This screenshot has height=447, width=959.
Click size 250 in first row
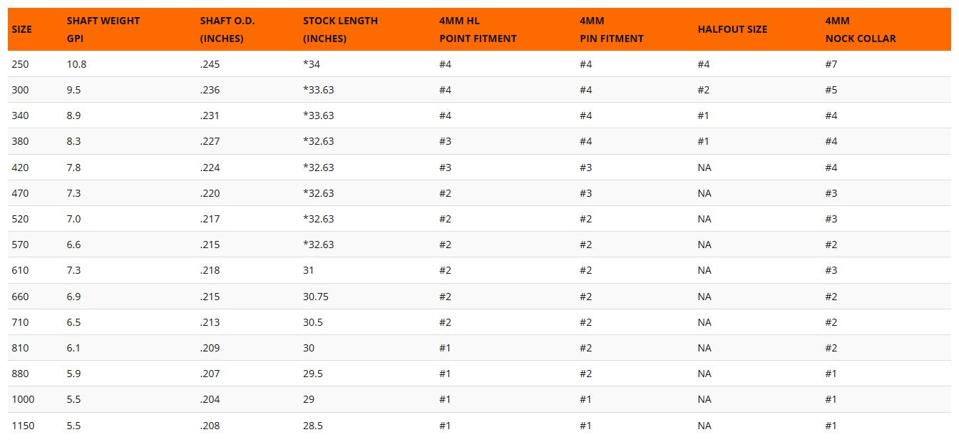click(x=20, y=64)
